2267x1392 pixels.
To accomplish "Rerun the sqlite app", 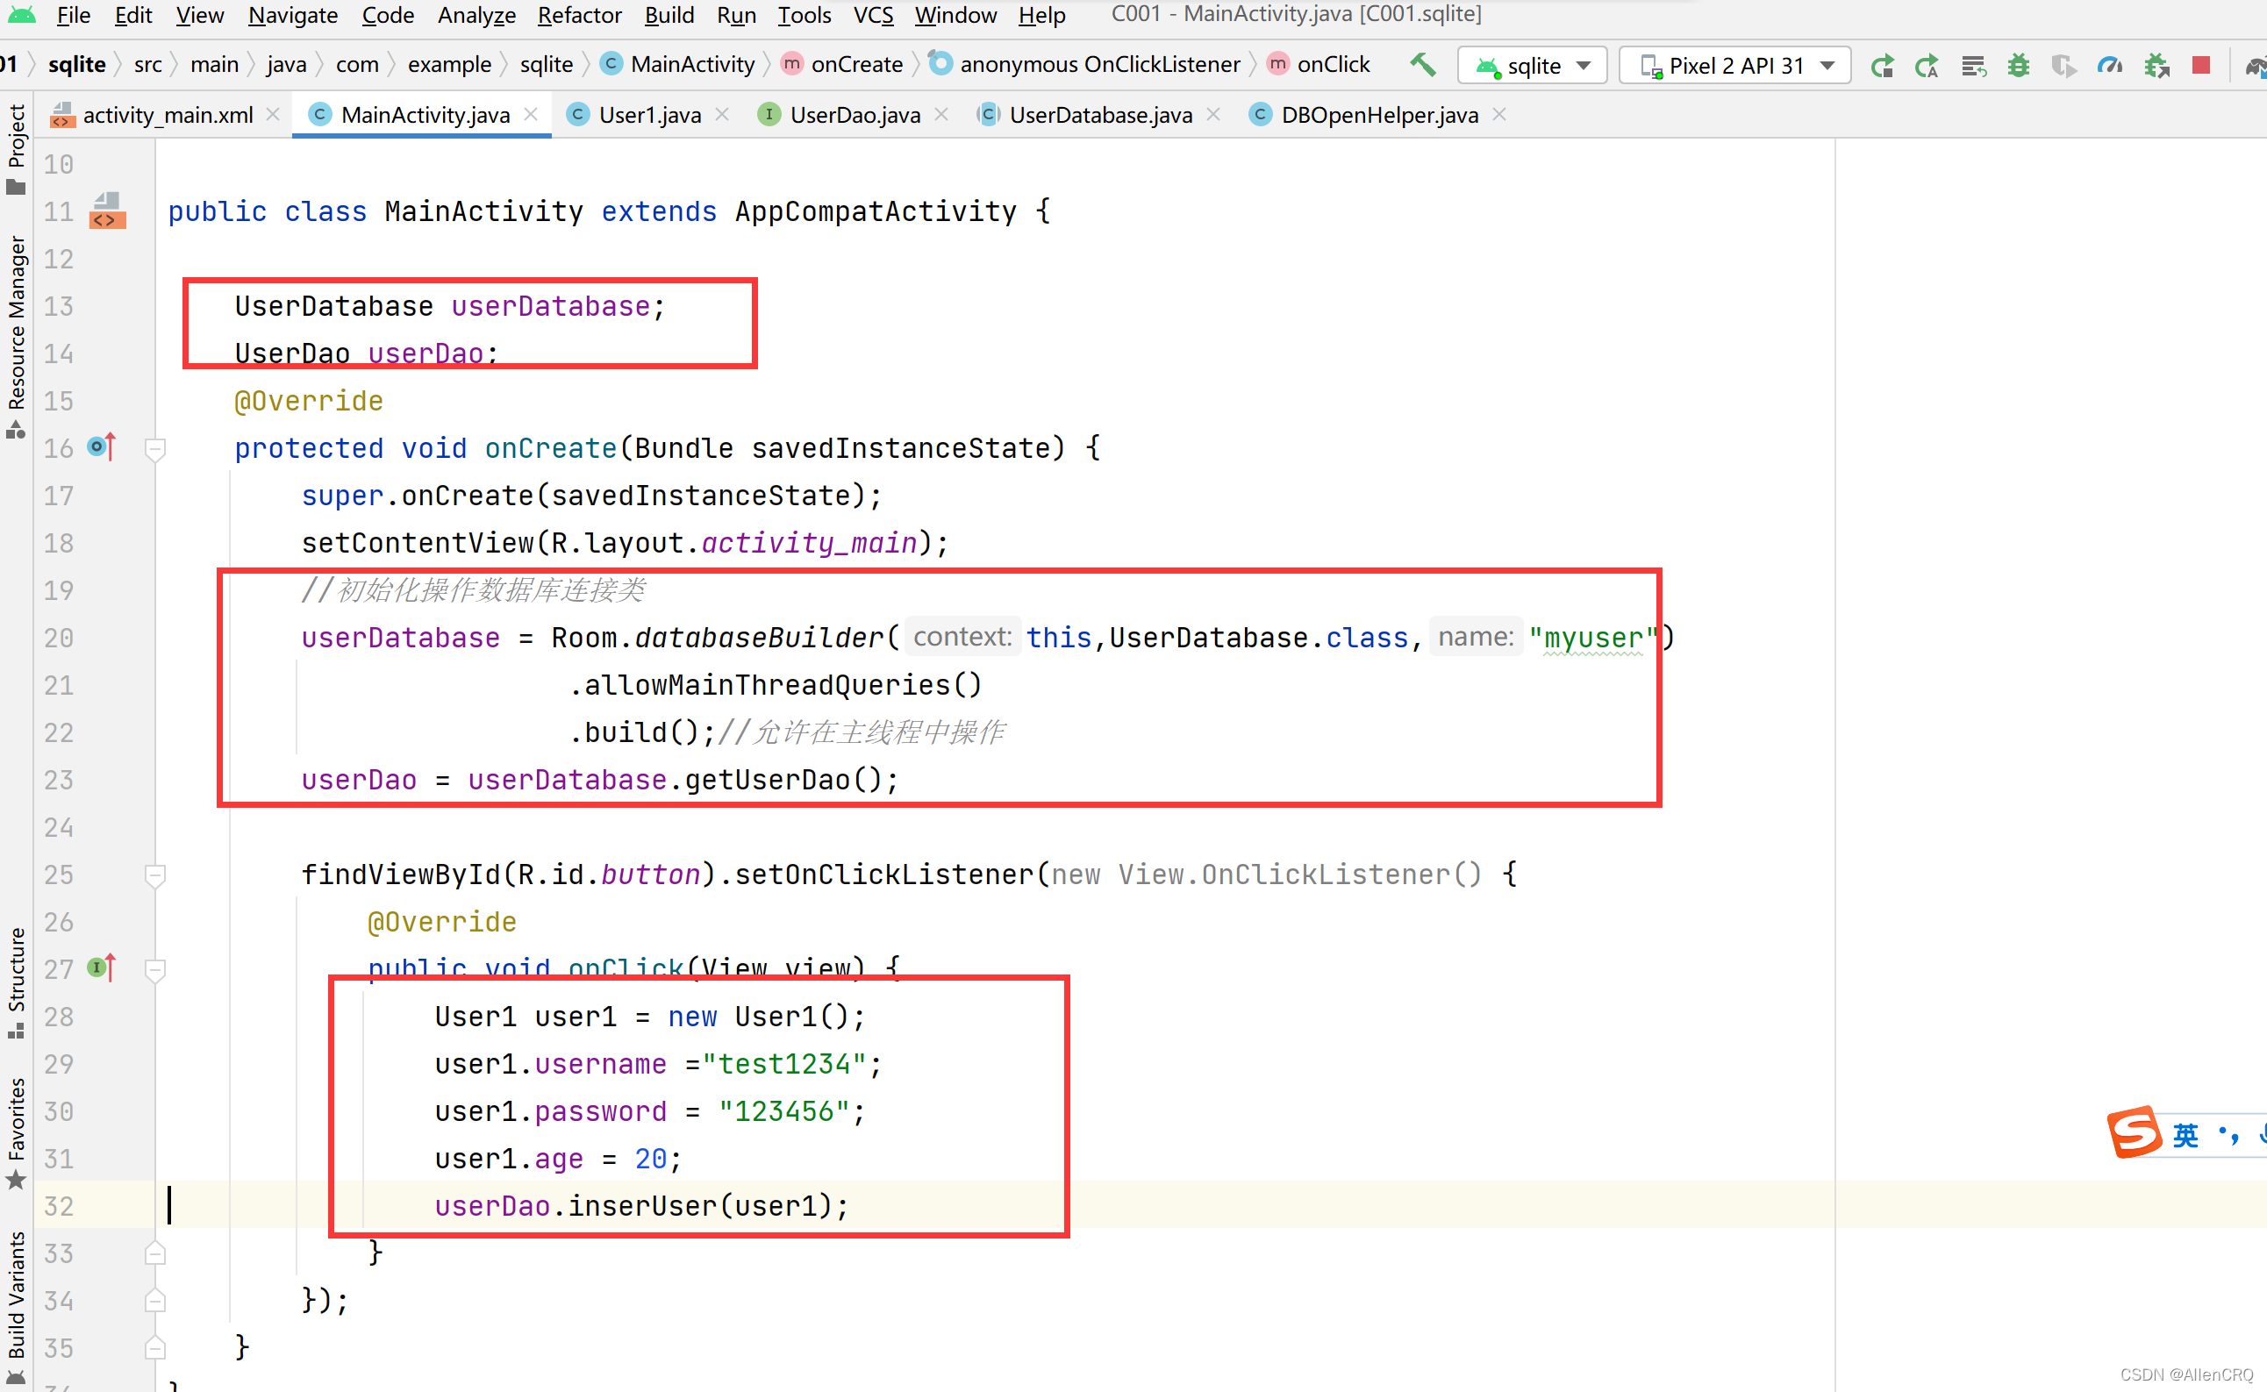I will 1882,66.
